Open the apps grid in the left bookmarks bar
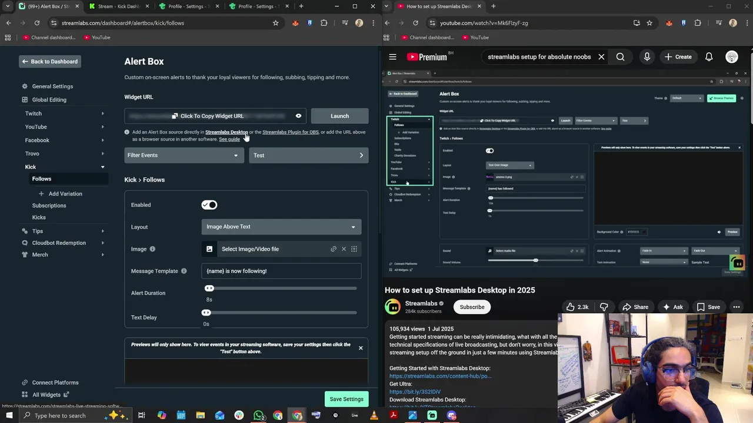753x423 pixels. 8,38
